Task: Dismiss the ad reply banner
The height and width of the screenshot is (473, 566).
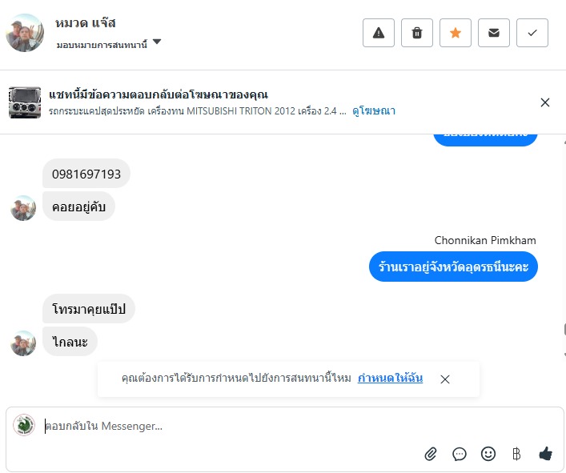Action: pyautogui.click(x=545, y=102)
